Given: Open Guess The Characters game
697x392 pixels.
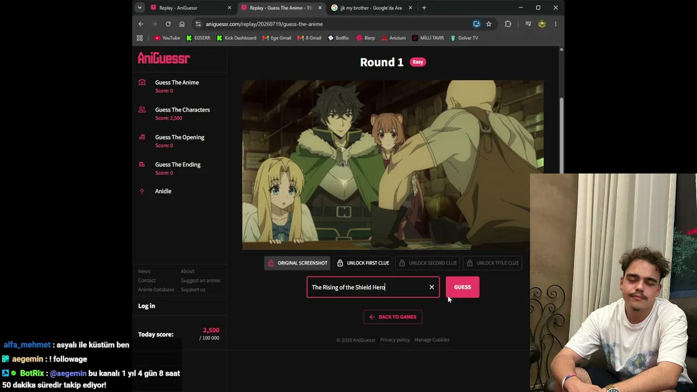Looking at the screenshot, I should coord(182,109).
